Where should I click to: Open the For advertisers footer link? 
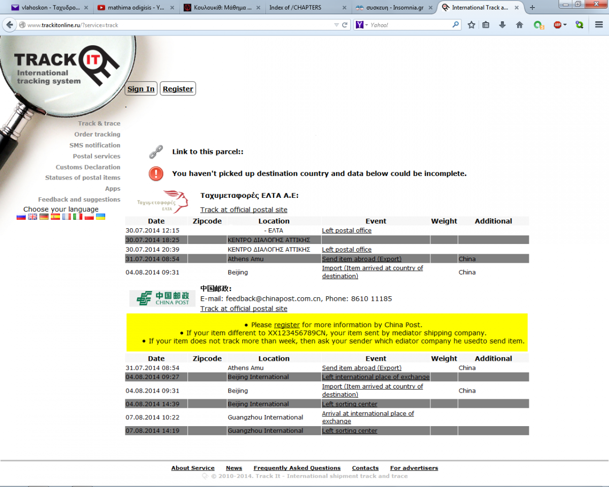(414, 468)
